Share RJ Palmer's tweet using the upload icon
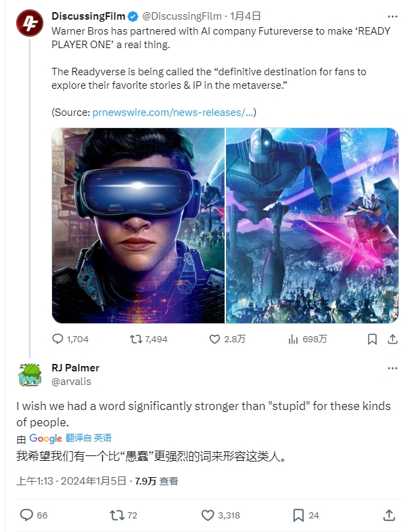The image size is (410, 532). coord(389,515)
